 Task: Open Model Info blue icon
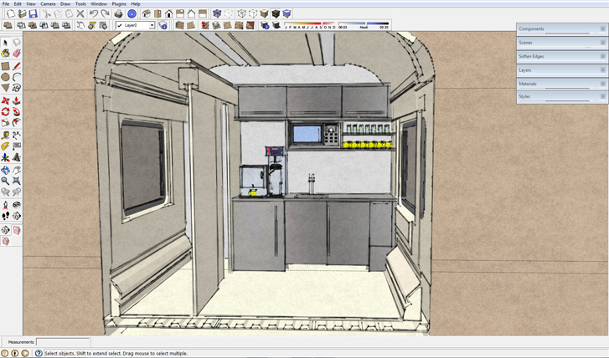pos(132,14)
